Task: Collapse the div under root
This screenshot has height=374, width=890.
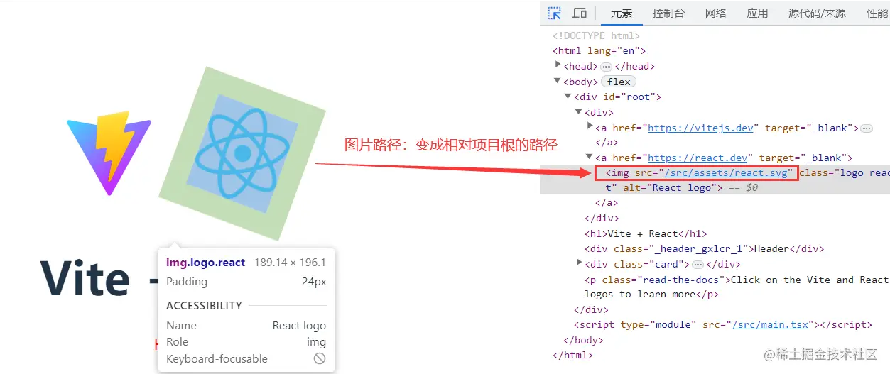Action: tap(579, 112)
